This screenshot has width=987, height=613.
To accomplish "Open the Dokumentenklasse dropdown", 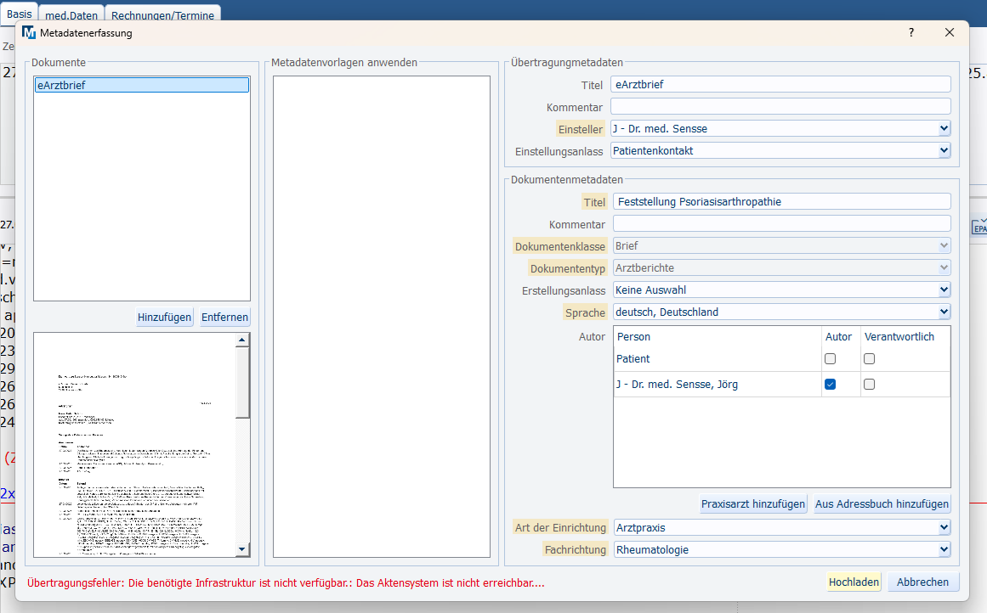I will click(944, 246).
